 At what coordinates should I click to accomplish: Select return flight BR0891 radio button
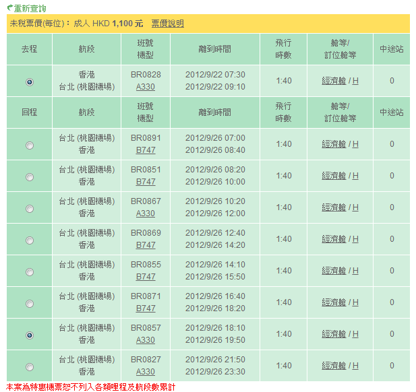point(29,145)
